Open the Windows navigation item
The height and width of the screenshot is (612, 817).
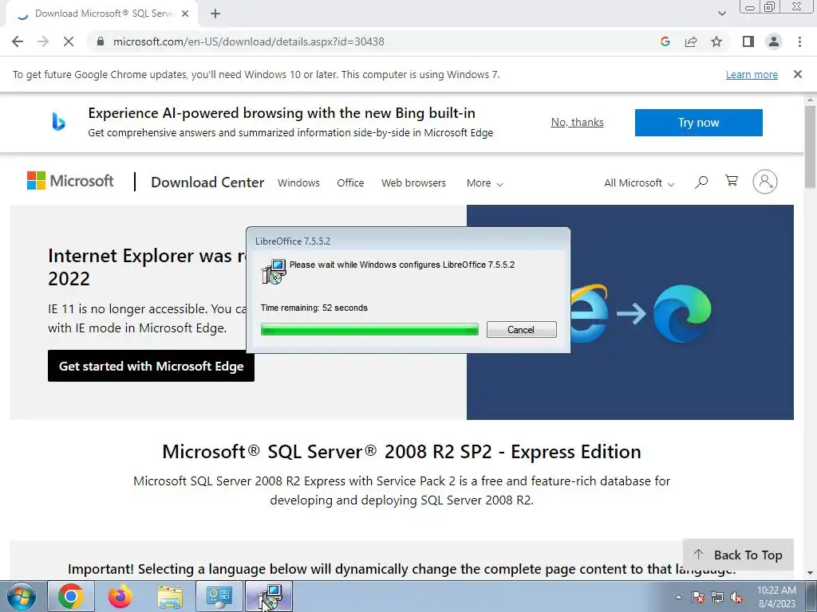pos(298,183)
